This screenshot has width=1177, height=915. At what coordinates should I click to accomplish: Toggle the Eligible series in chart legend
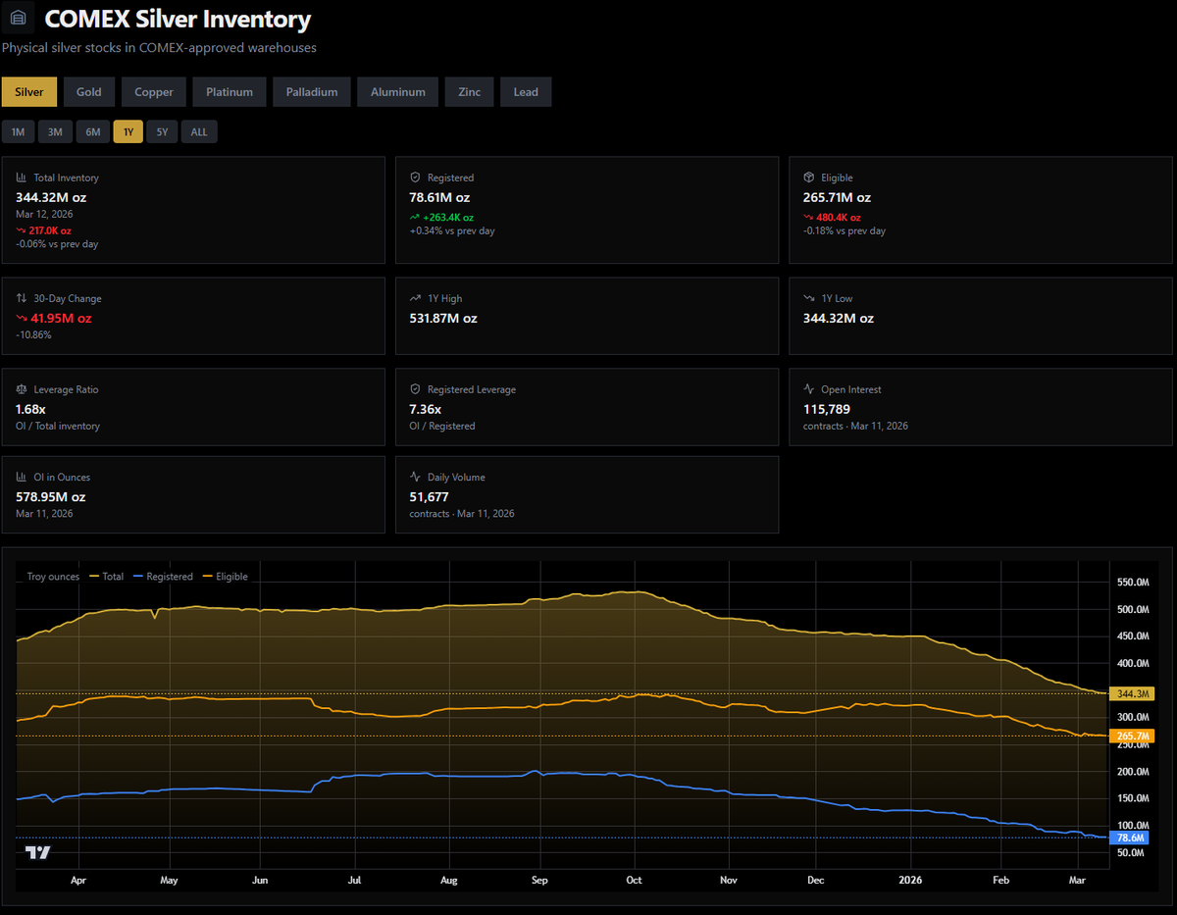pyautogui.click(x=225, y=577)
